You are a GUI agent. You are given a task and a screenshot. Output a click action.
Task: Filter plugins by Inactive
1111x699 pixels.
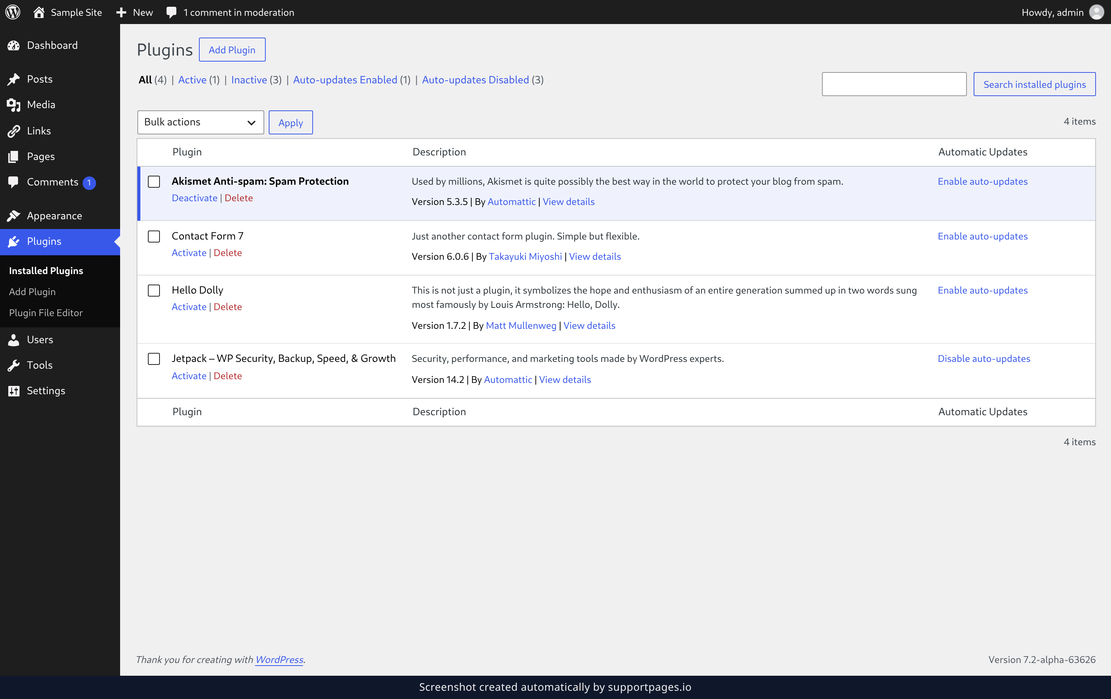[249, 80]
